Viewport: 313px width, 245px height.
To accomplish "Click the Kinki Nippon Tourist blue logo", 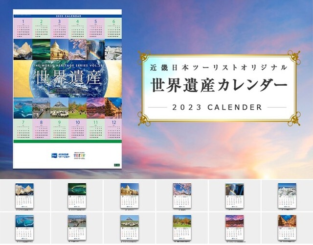I will [61, 156].
